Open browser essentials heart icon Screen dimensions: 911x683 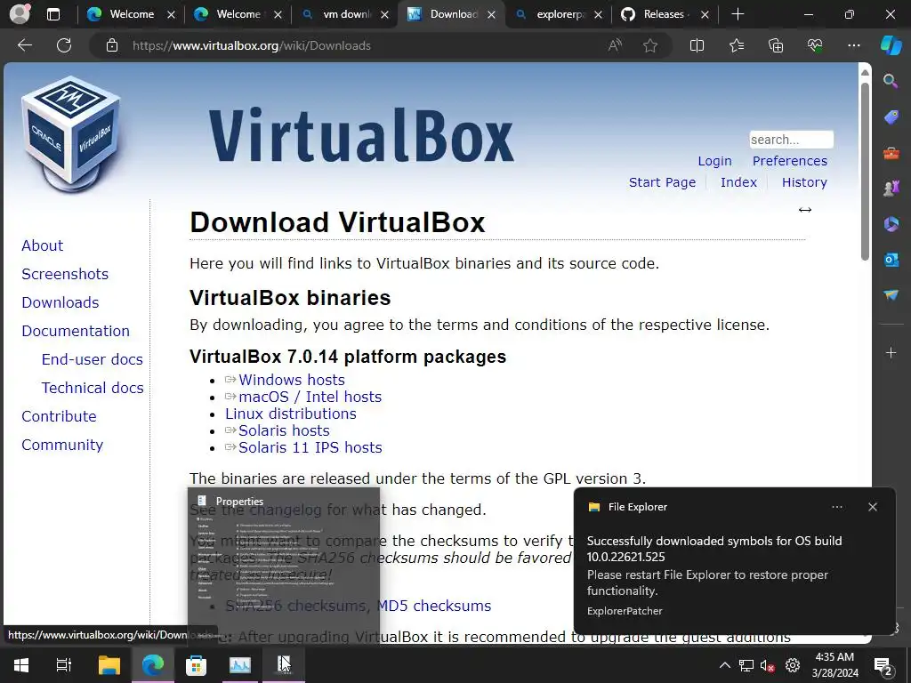tap(815, 45)
